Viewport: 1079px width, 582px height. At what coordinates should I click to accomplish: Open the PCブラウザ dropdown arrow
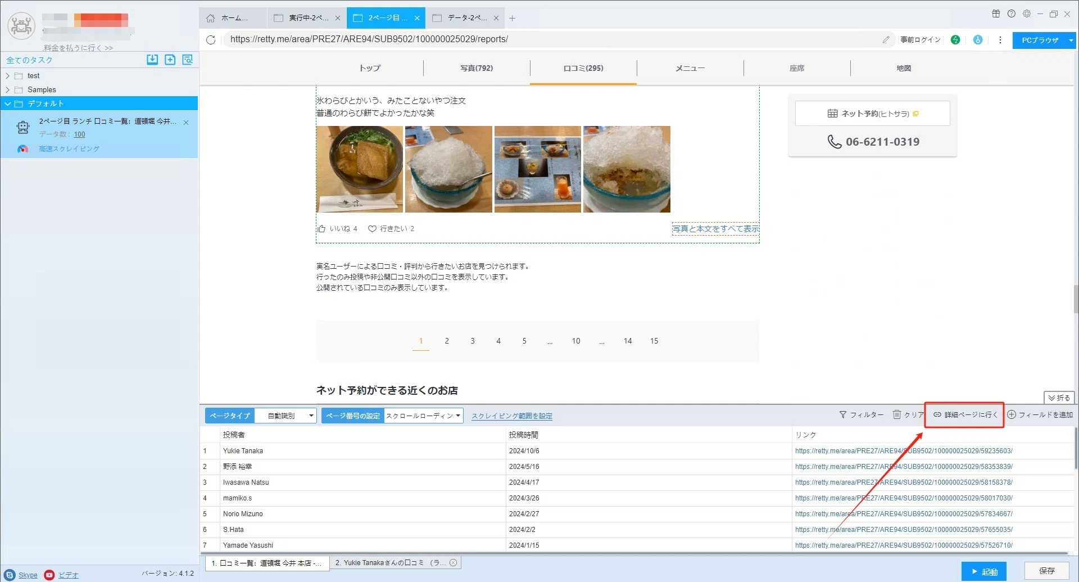tap(1071, 40)
